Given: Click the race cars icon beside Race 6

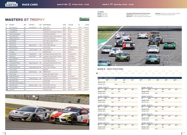Looking at the screenshot, I should [111, 4].
